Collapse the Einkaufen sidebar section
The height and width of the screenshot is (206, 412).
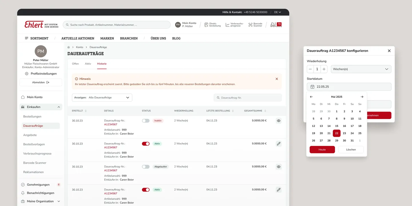(59, 107)
